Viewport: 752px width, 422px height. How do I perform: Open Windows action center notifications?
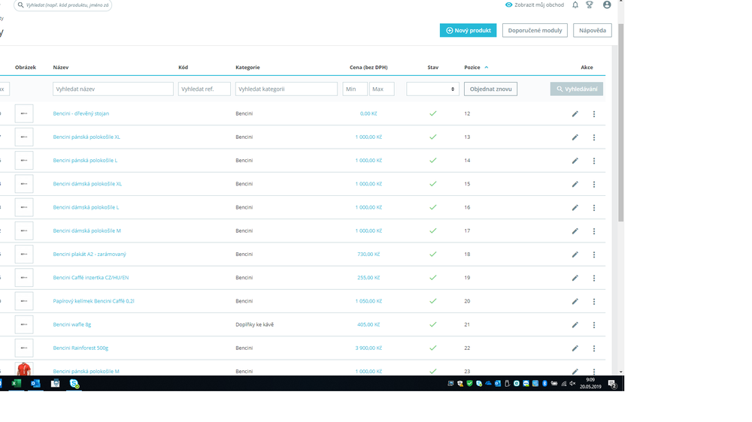[x=612, y=384]
